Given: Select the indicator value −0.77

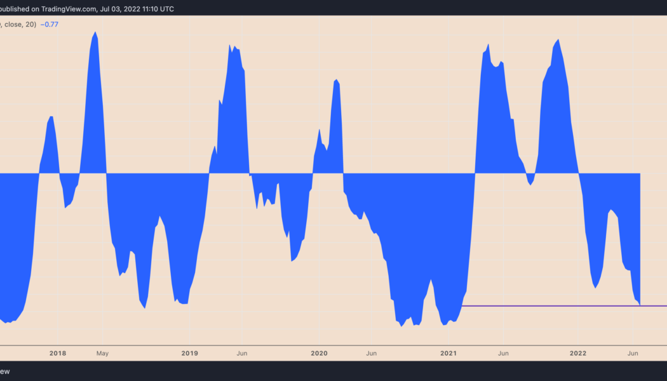Looking at the screenshot, I should tap(49, 24).
